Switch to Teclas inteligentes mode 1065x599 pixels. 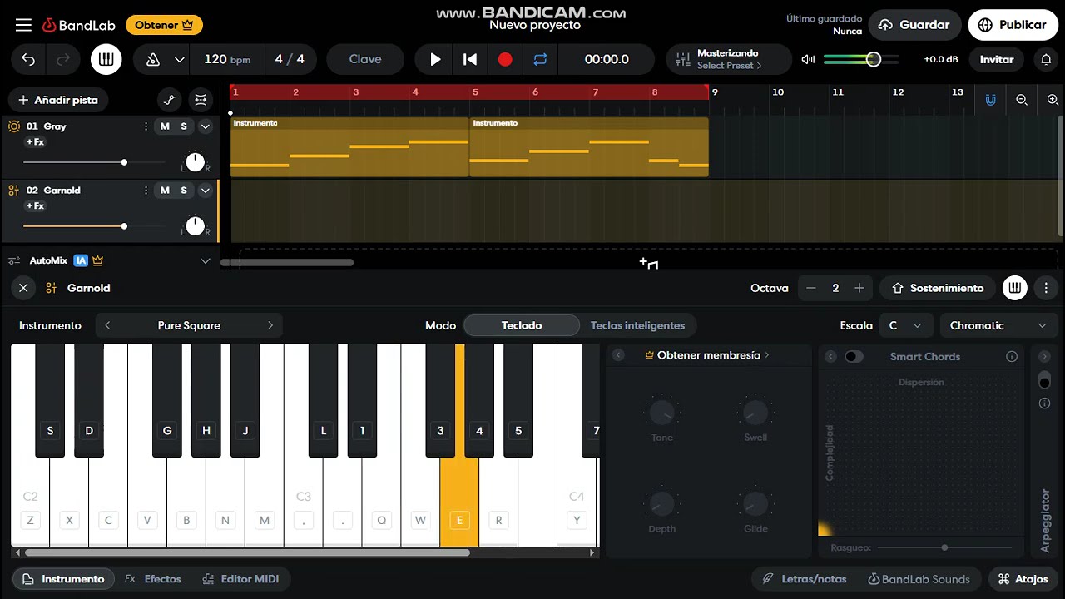coord(637,325)
